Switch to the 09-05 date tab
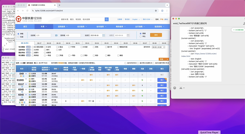 point(126,43)
